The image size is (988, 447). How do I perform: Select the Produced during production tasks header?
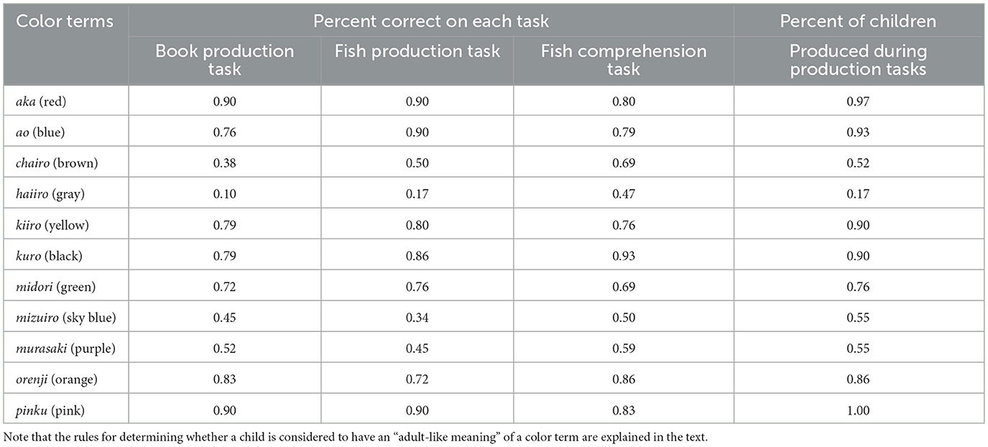coord(859,60)
